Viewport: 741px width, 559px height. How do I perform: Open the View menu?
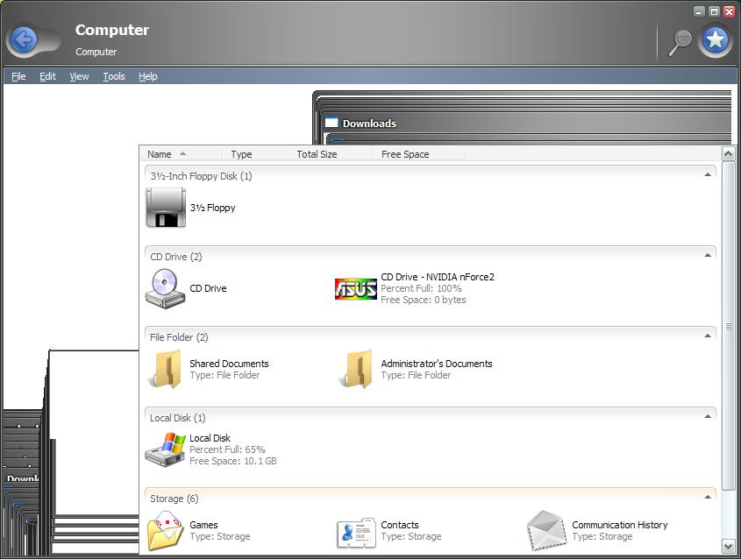click(79, 76)
